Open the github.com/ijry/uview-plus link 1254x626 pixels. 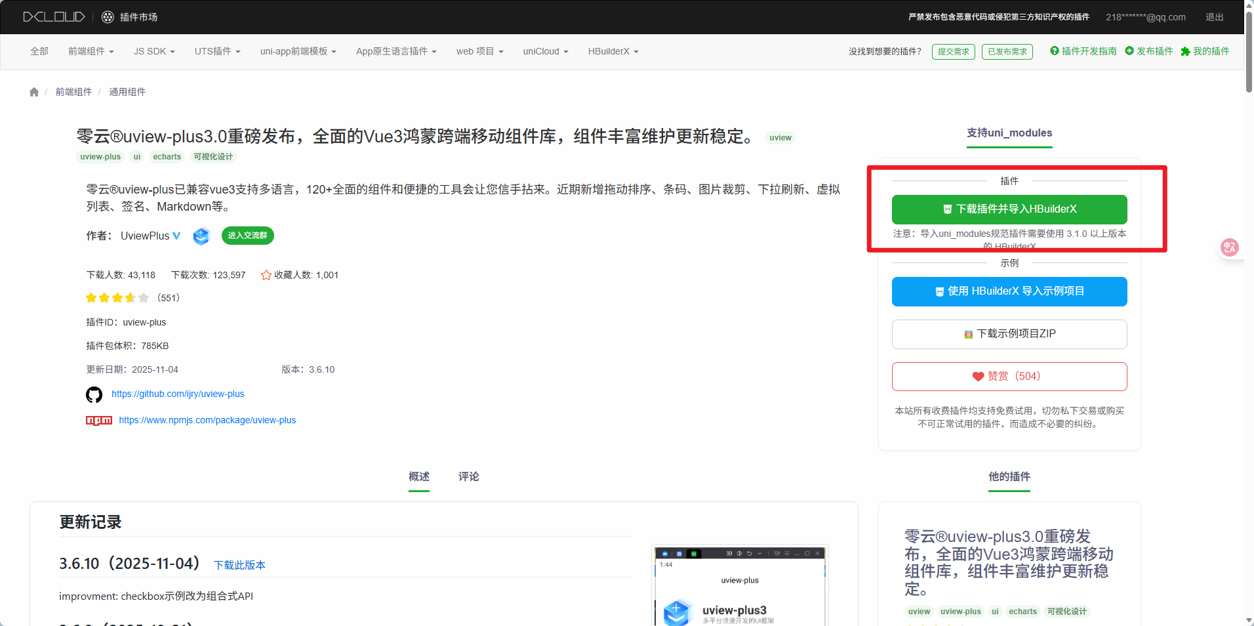178,394
